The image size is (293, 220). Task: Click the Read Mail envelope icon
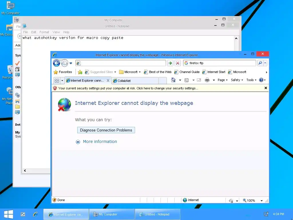click(199, 80)
